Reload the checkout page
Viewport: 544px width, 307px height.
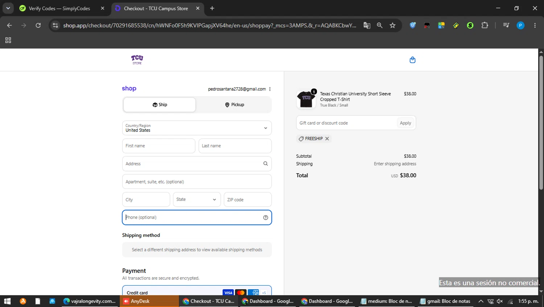(x=38, y=25)
